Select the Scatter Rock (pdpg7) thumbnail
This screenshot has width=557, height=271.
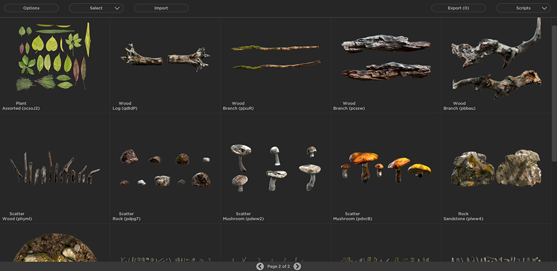point(165,168)
